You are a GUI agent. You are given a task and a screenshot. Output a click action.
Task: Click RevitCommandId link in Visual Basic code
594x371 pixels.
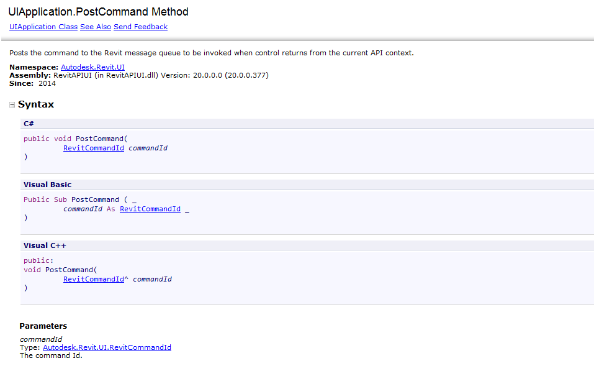click(x=150, y=209)
